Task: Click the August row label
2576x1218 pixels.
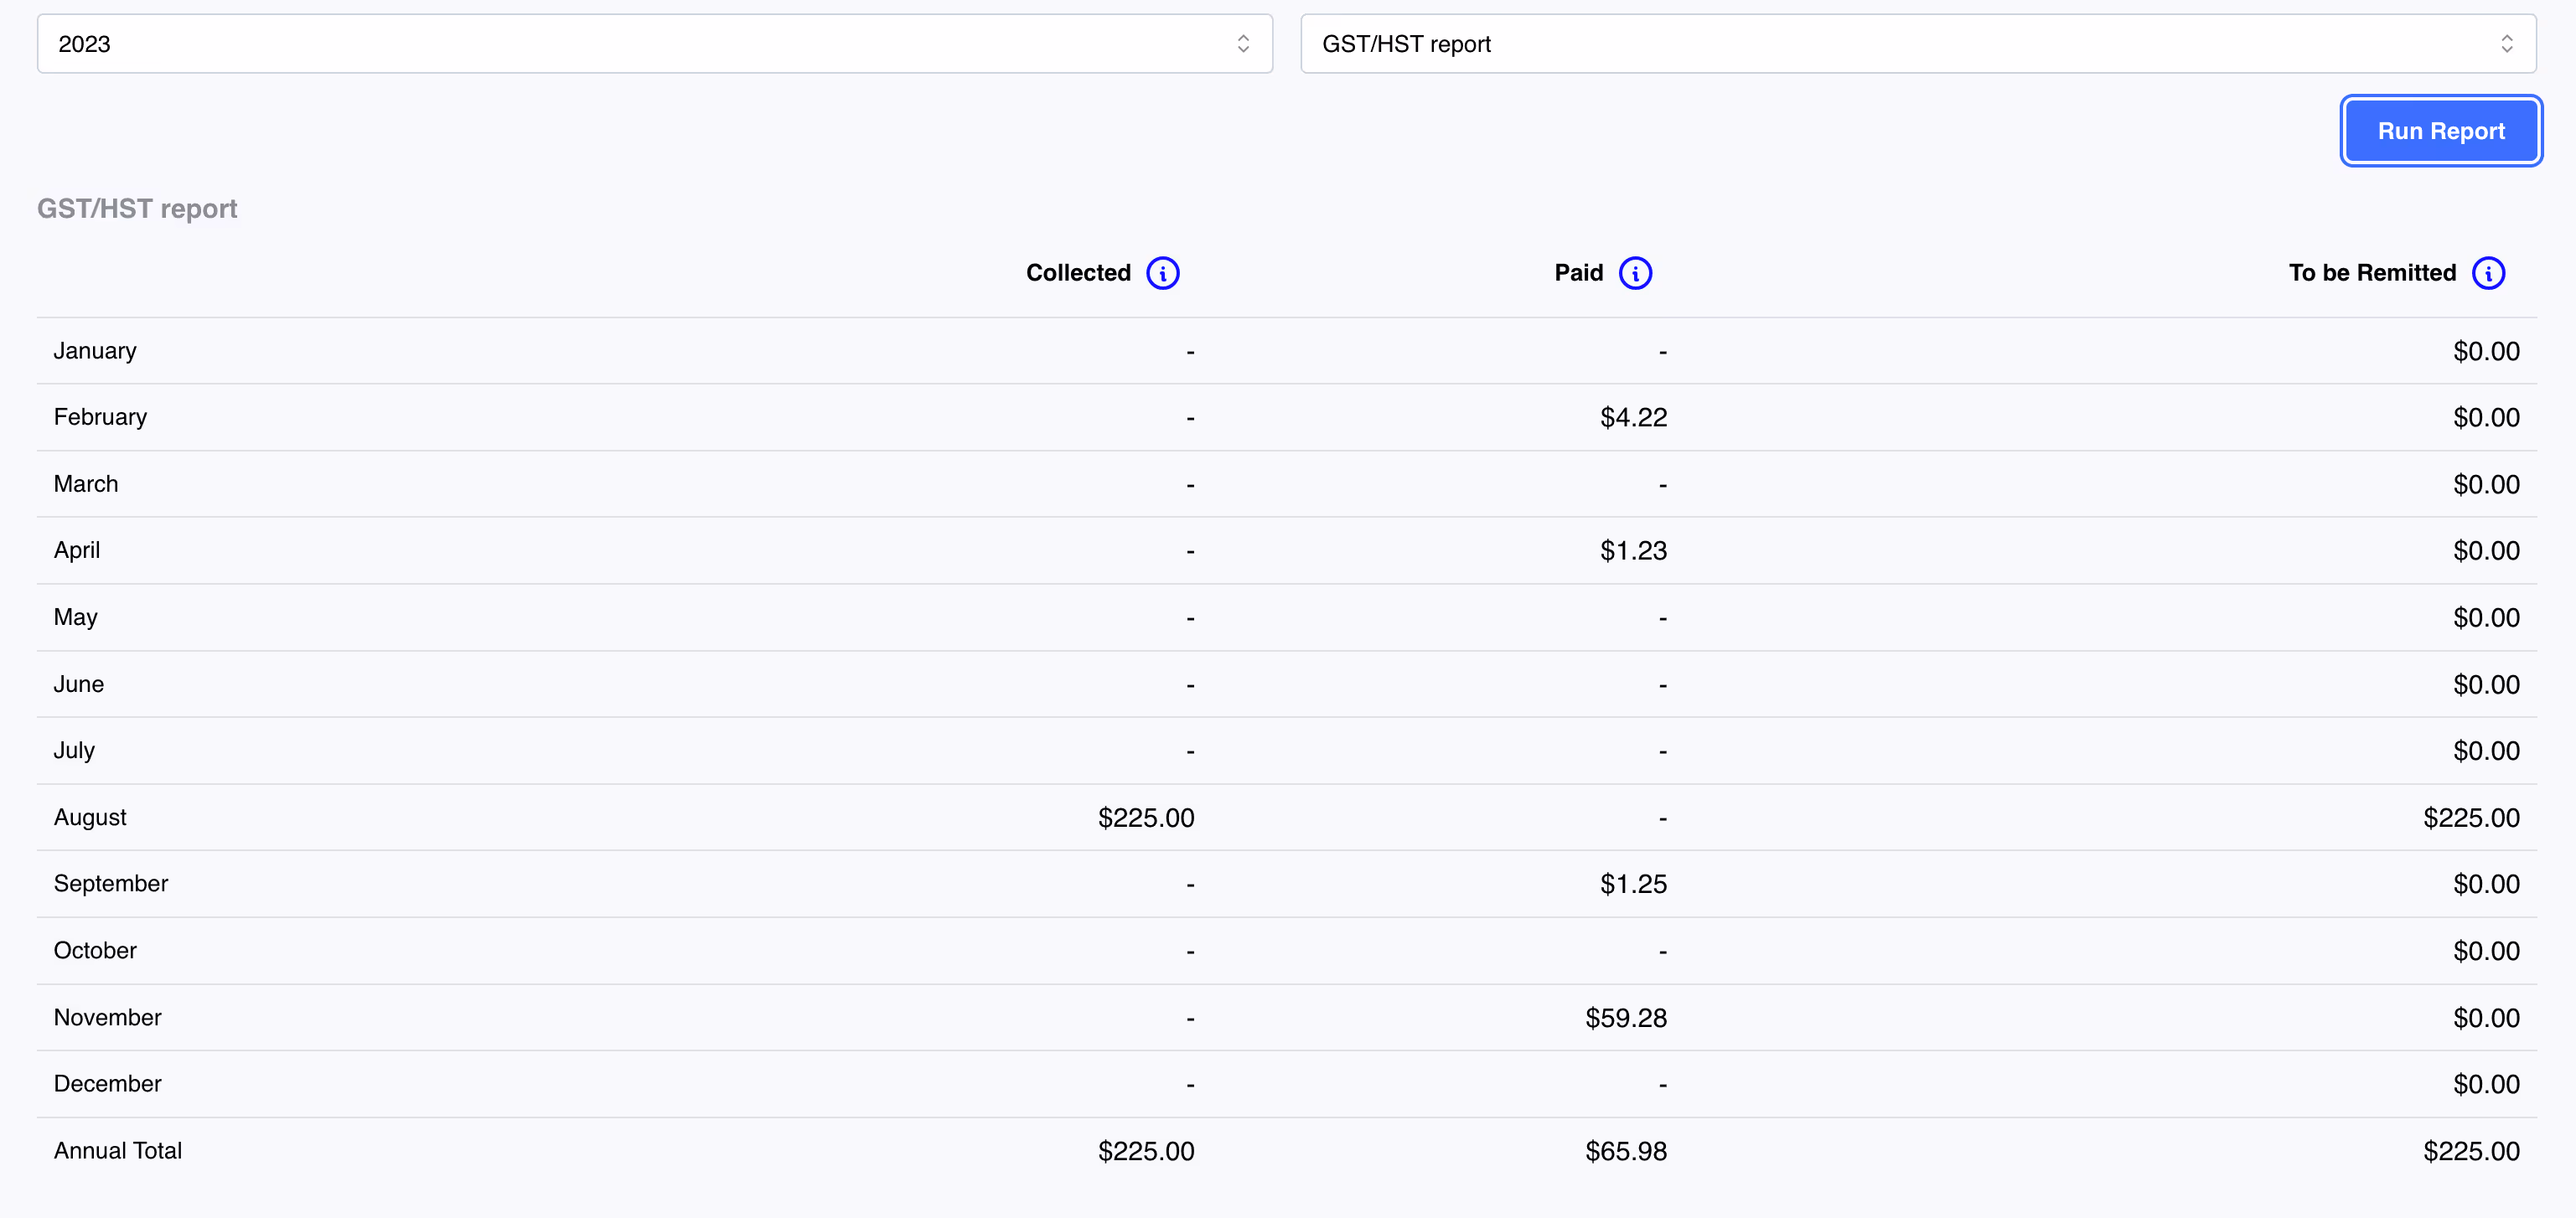Action: (90, 817)
